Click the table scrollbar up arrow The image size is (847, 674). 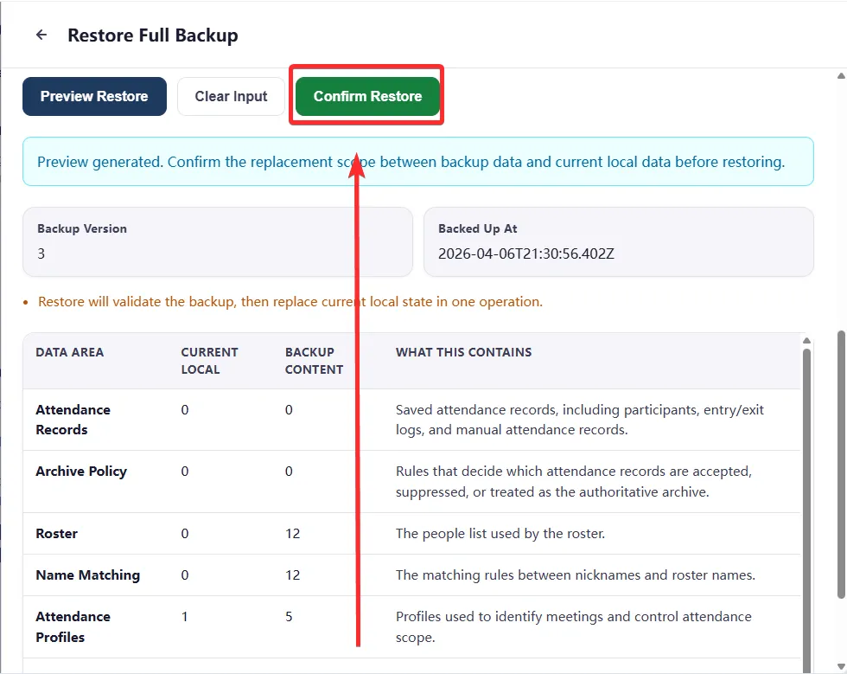(806, 341)
